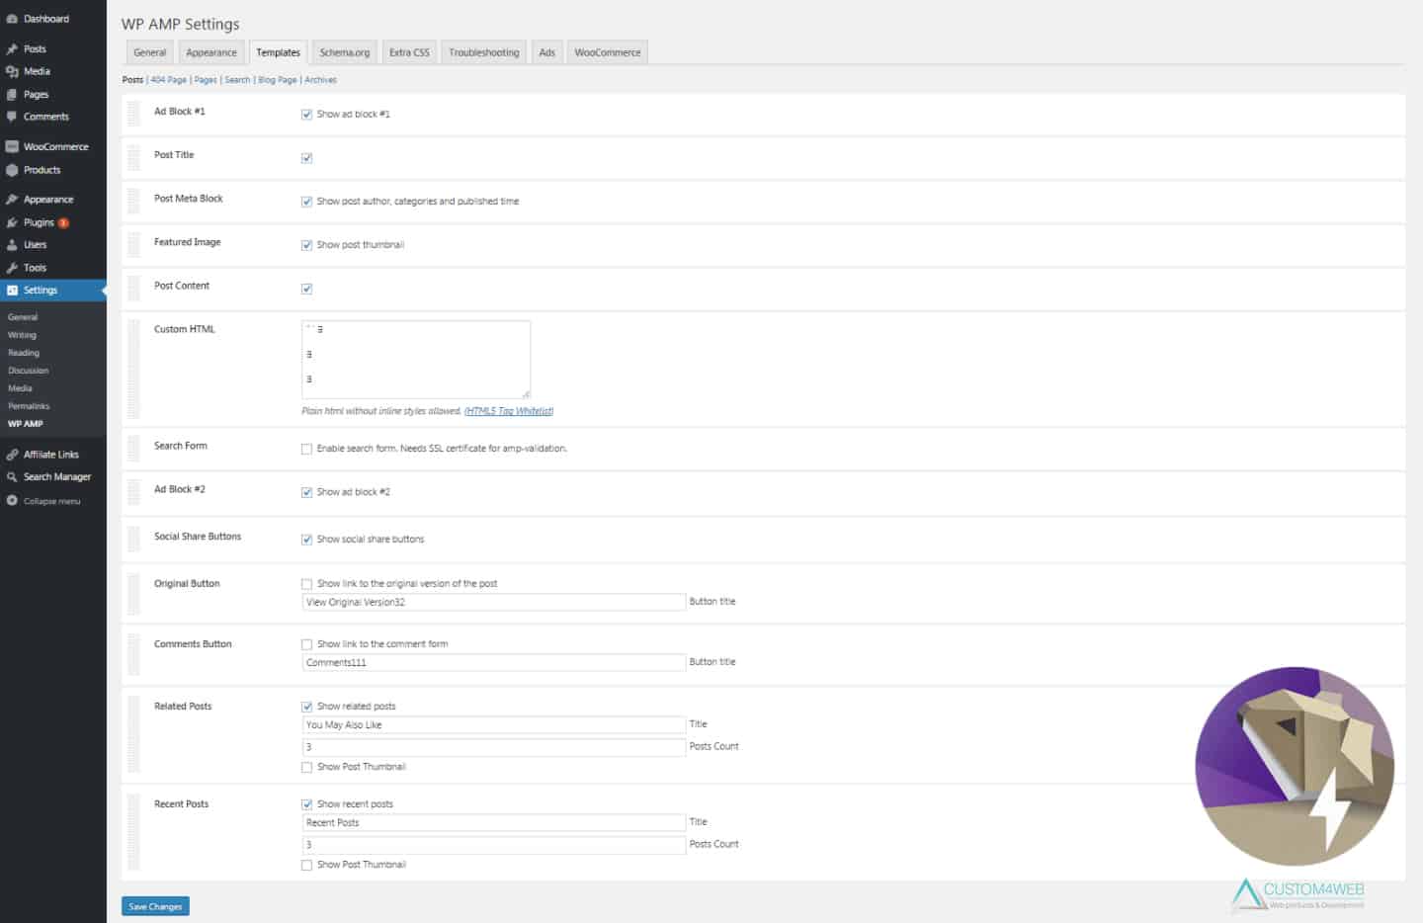This screenshot has width=1423, height=923.
Task: Uncheck Show ad block #1
Action: pos(306,115)
